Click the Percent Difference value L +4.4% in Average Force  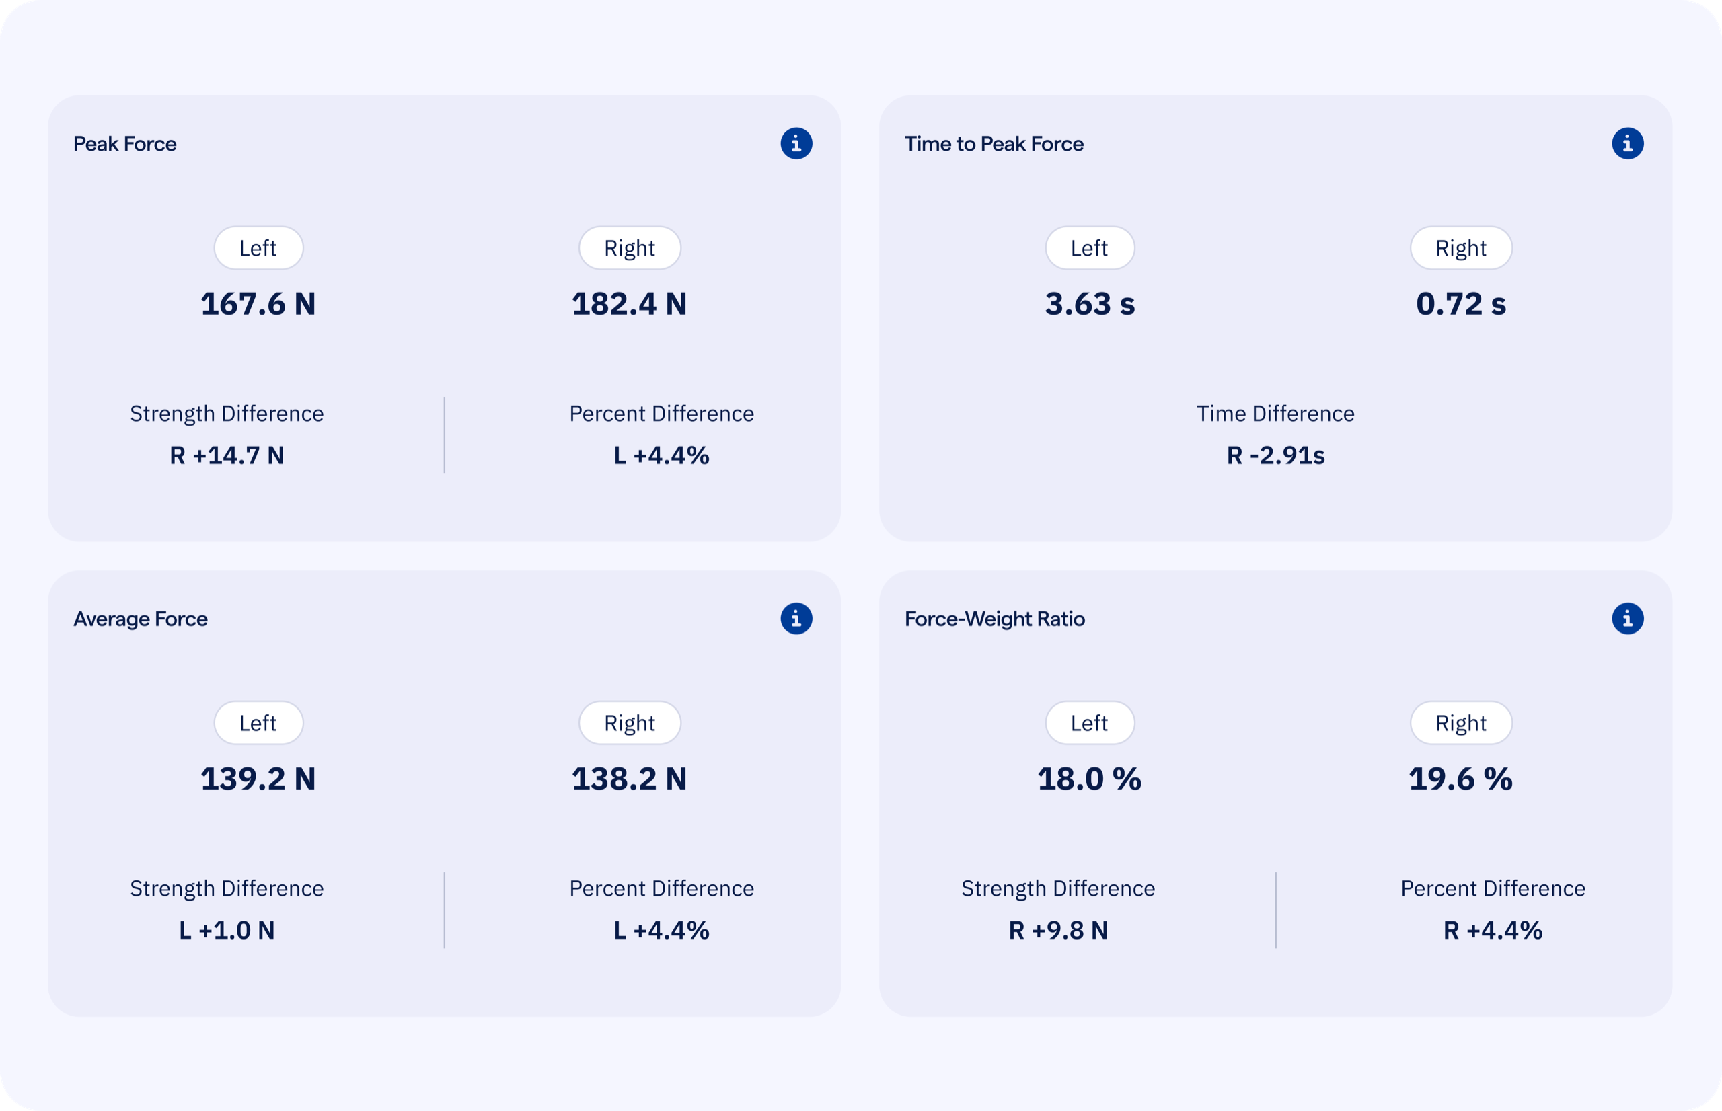coord(661,930)
